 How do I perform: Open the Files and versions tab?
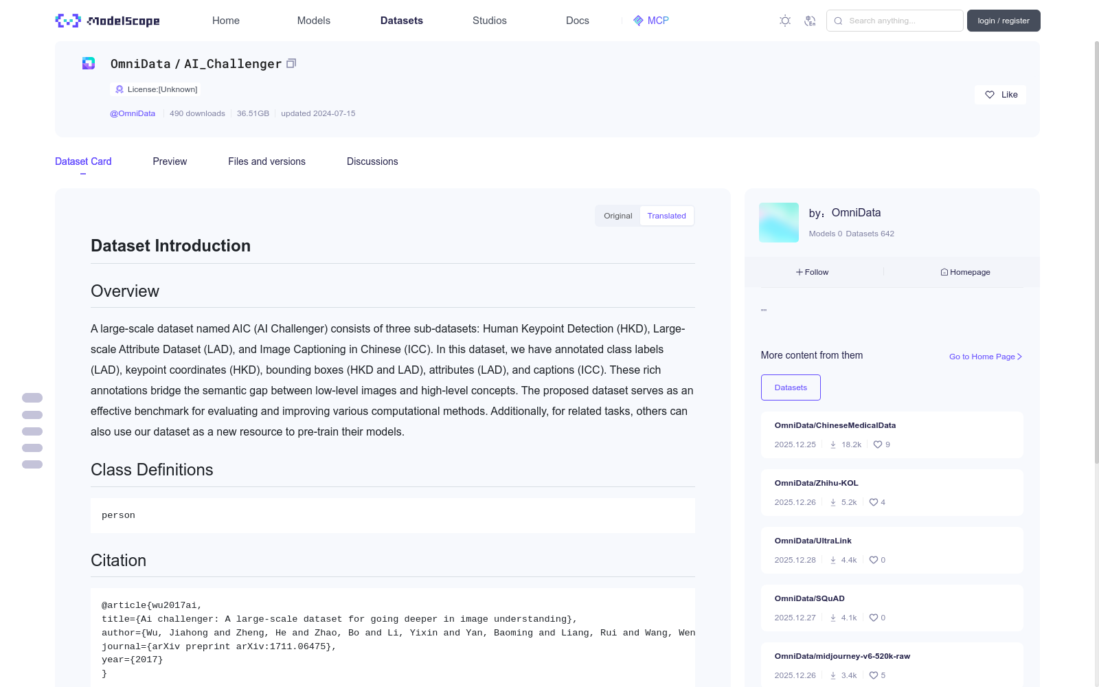point(267,161)
